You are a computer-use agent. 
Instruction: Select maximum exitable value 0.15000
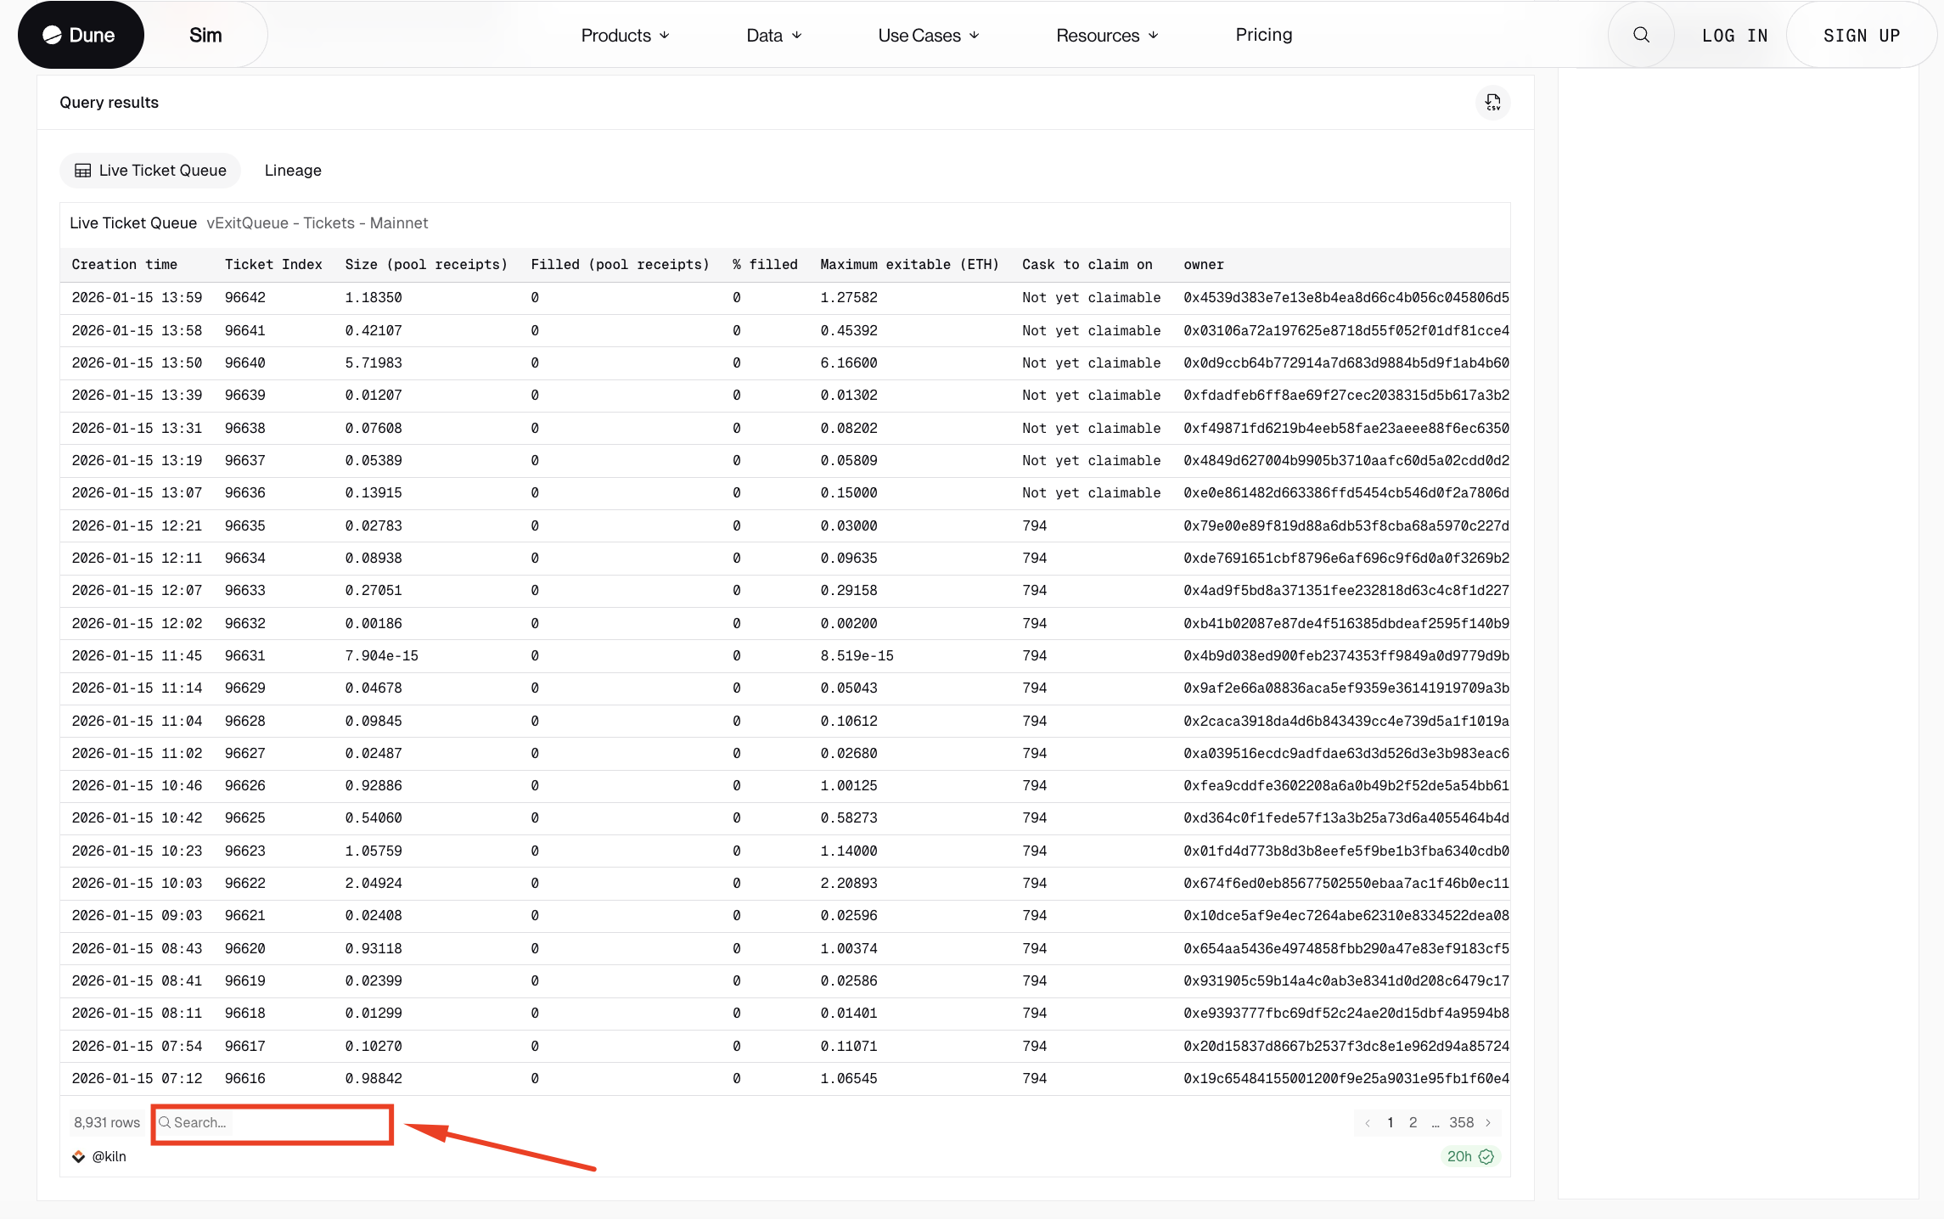point(849,493)
